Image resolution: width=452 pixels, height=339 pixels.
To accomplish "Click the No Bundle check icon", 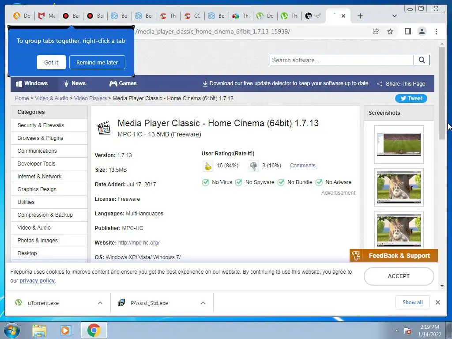I will (281, 182).
